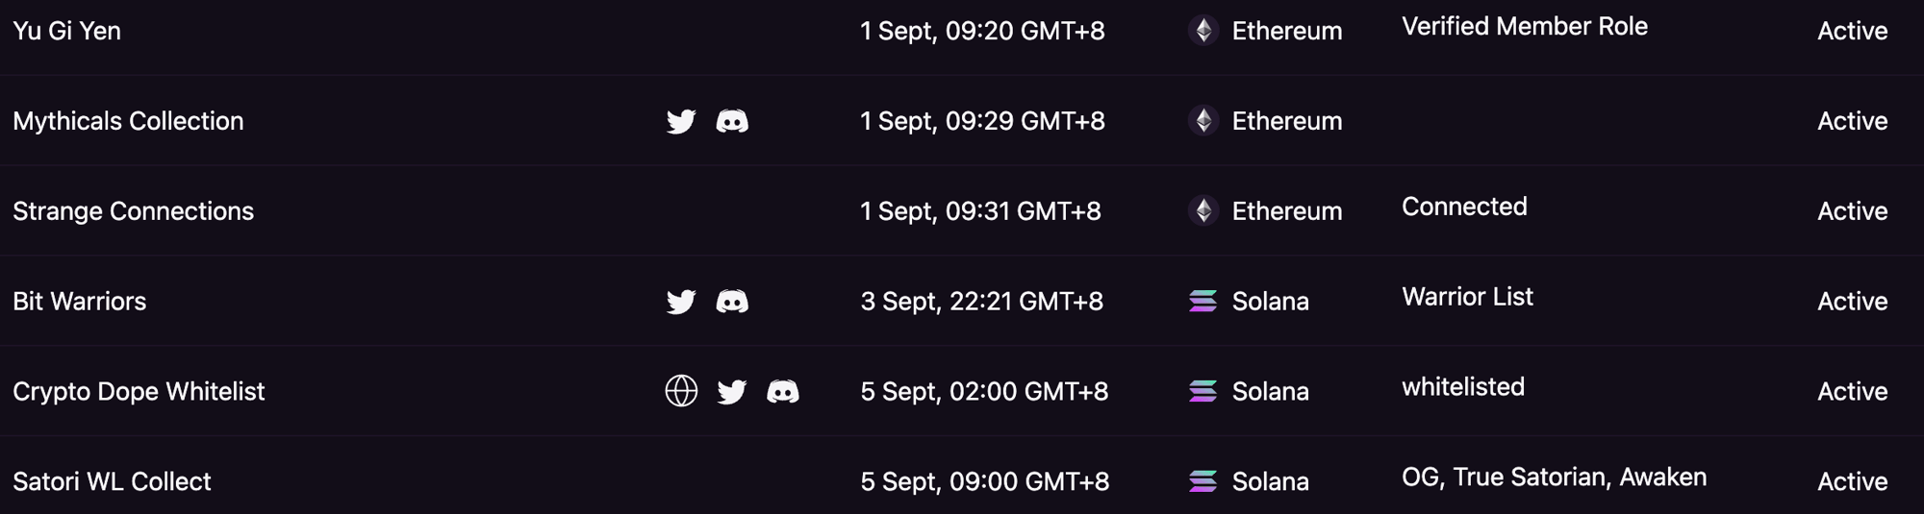
Task: Click the Twitter icon for Bit Warriors
Action: (681, 302)
